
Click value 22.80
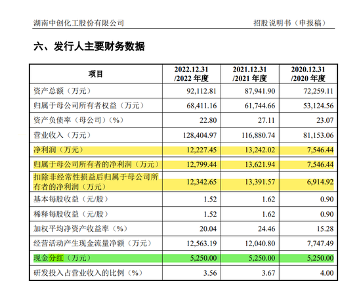(x=208, y=120)
